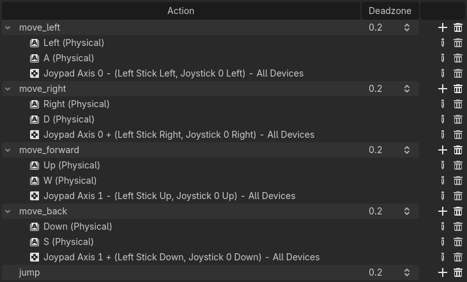
Task: Collapse the move_back action
Action: click(x=7, y=211)
